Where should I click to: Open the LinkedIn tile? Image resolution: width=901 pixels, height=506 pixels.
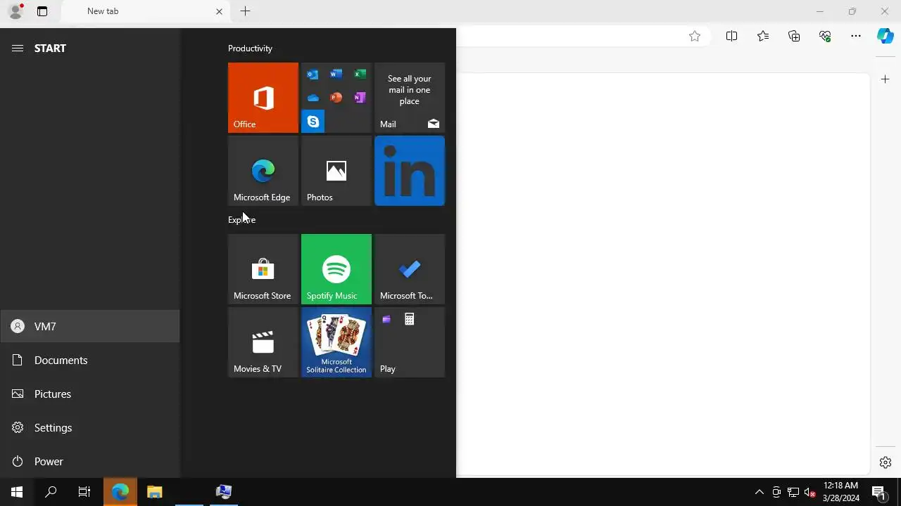[x=410, y=171]
